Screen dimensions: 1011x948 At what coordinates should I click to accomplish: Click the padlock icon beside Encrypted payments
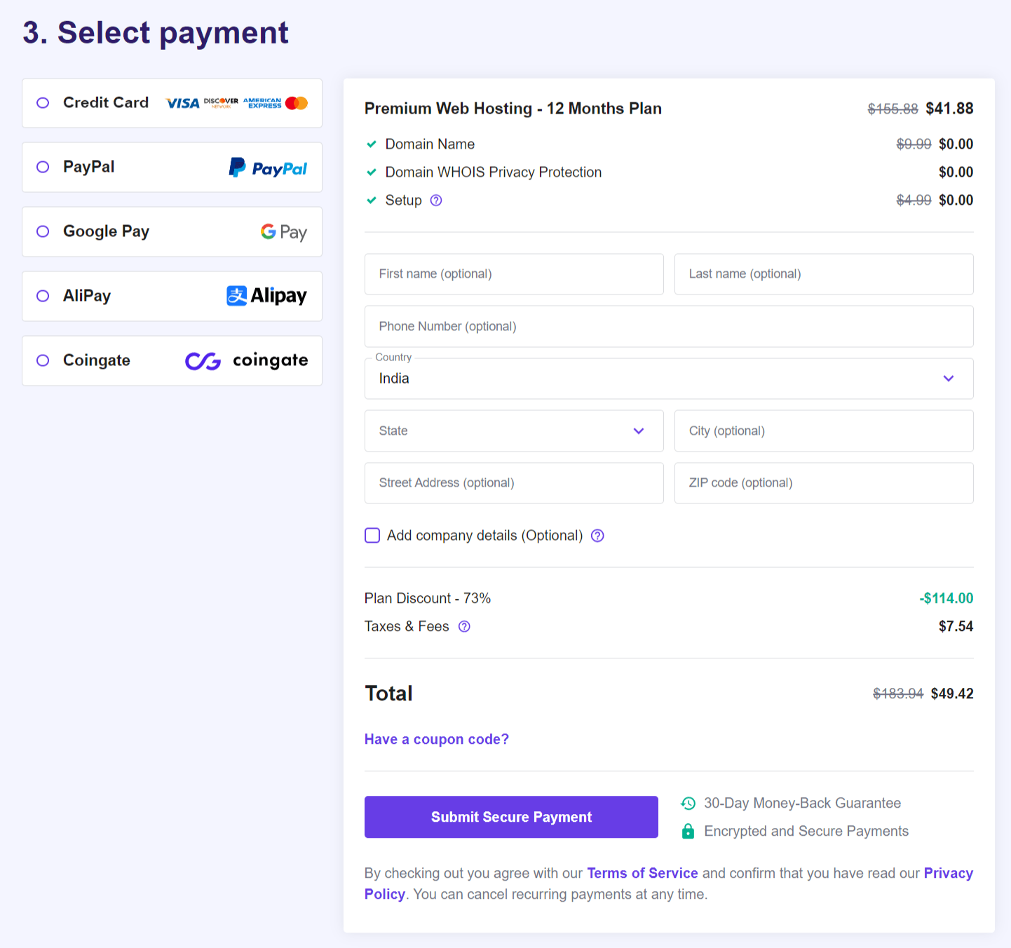coord(688,831)
